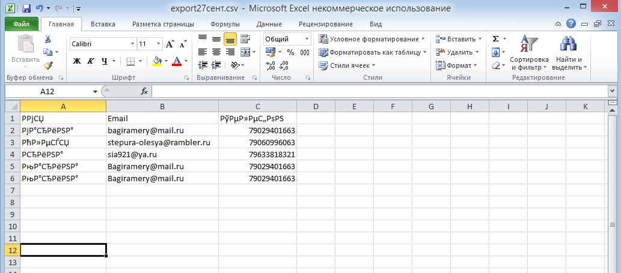
Task: Select the Format Painter brush icon
Action: pyautogui.click(x=47, y=65)
